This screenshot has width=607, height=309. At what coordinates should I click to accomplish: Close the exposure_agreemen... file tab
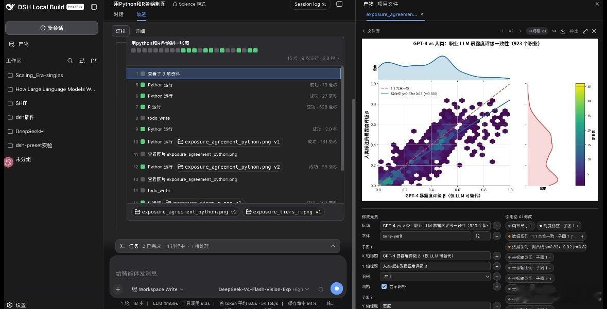tap(422, 14)
